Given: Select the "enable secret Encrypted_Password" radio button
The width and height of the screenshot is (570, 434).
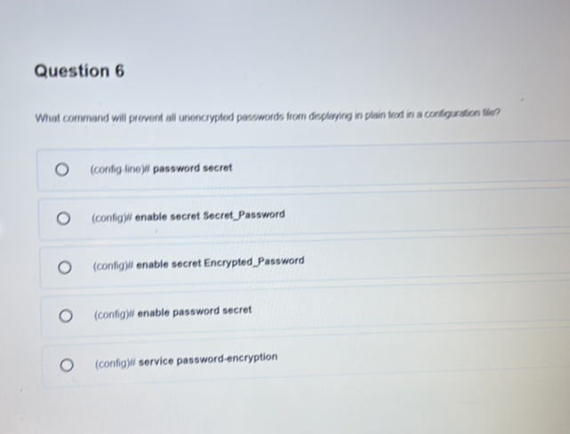Looking at the screenshot, I should pos(64,265).
